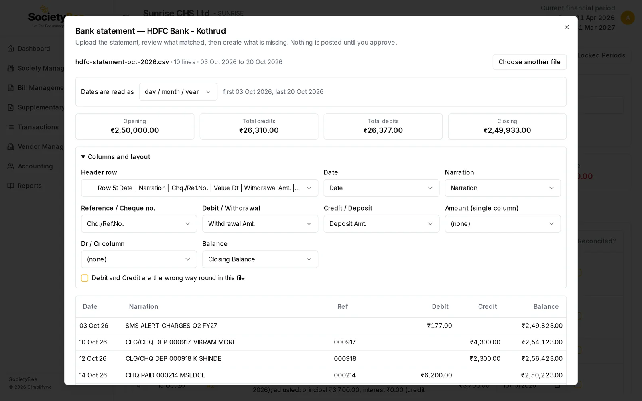This screenshot has width=642, height=401.
Task: Click the Society Management sidebar icon
Action: (x=11, y=68)
